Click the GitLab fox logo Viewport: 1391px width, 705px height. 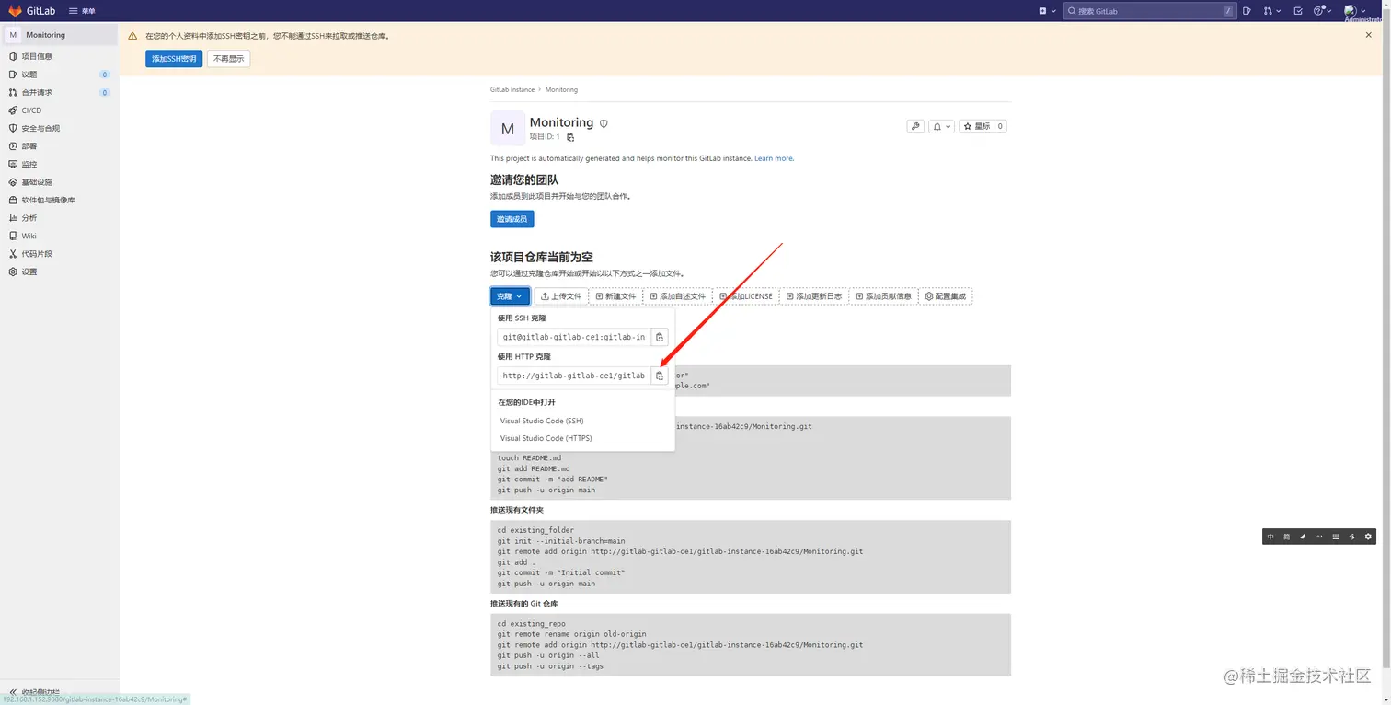[x=15, y=11]
